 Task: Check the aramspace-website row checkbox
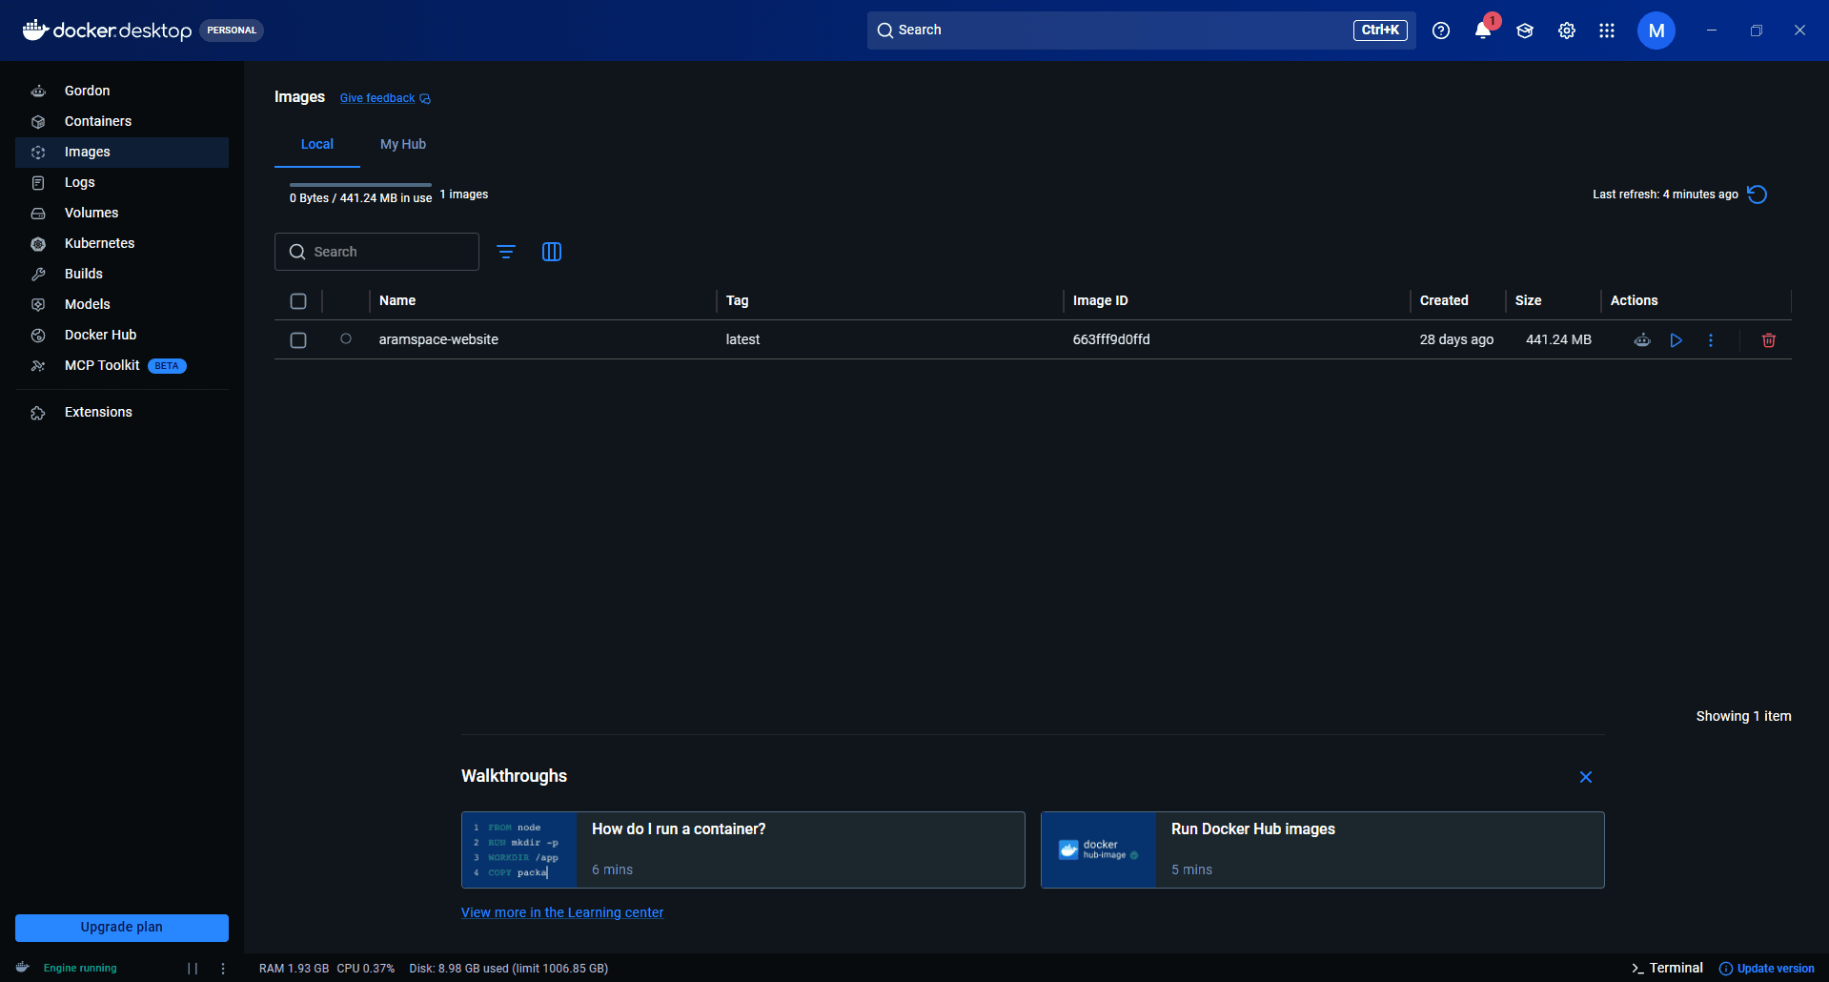coord(298,340)
